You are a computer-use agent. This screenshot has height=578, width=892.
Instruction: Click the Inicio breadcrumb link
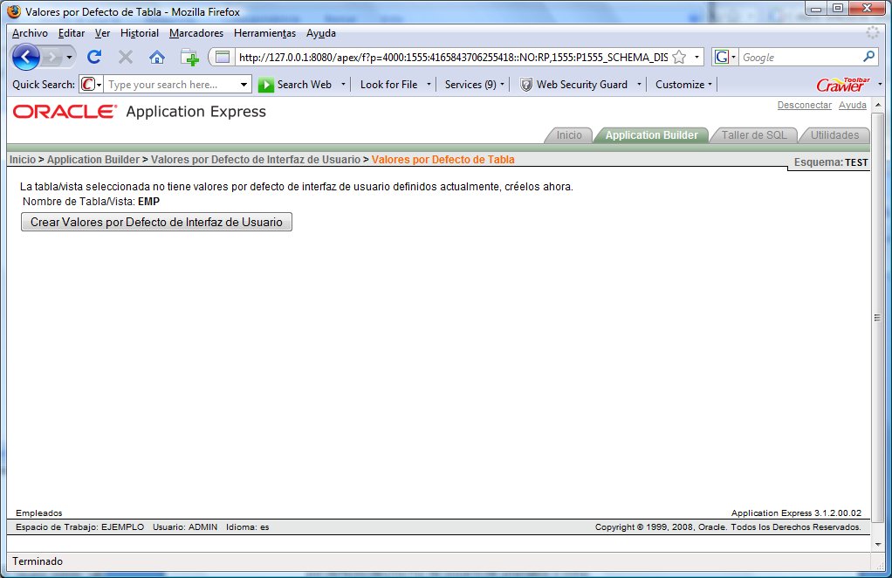(x=22, y=160)
